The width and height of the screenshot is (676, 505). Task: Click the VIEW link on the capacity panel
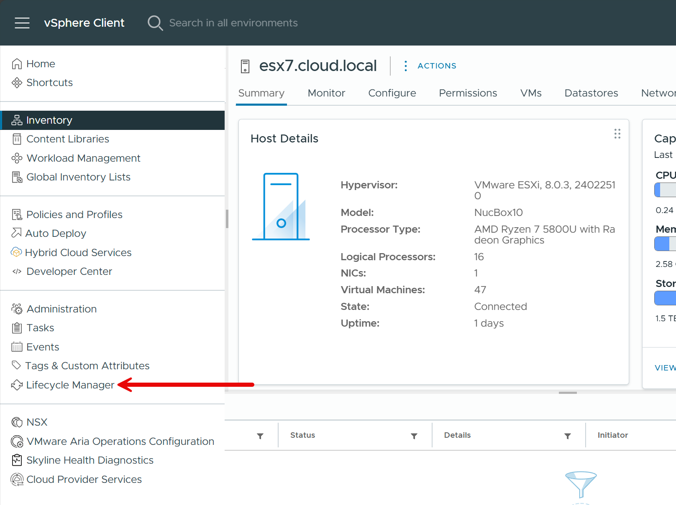(665, 368)
